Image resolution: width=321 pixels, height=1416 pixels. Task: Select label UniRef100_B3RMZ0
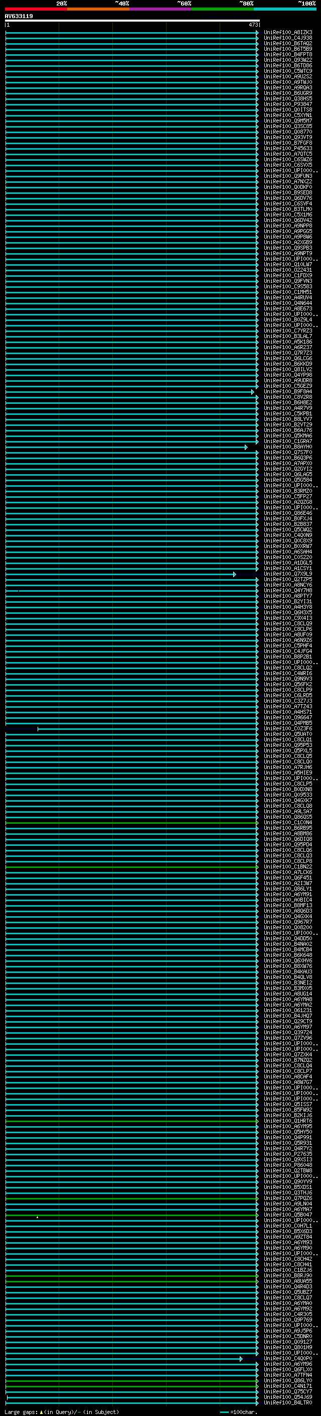(287, 491)
